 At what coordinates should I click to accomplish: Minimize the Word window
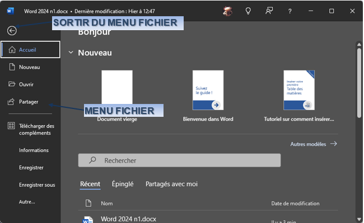pyautogui.click(x=311, y=11)
